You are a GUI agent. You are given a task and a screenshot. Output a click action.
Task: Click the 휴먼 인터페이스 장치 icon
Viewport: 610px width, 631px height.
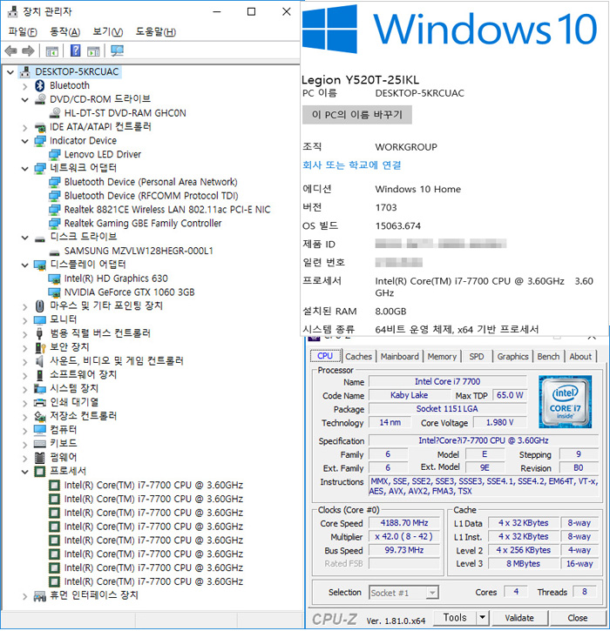click(39, 595)
